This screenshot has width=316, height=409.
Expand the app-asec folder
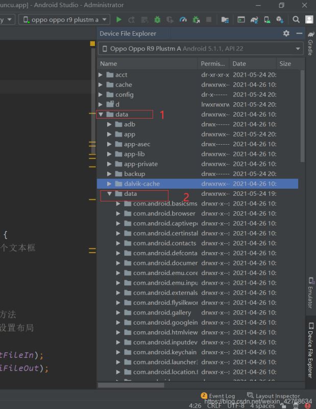(x=109, y=144)
